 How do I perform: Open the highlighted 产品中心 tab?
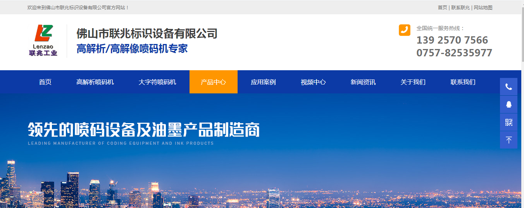213,82
